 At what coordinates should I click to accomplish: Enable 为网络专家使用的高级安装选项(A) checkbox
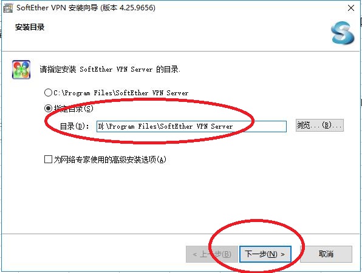(x=48, y=159)
